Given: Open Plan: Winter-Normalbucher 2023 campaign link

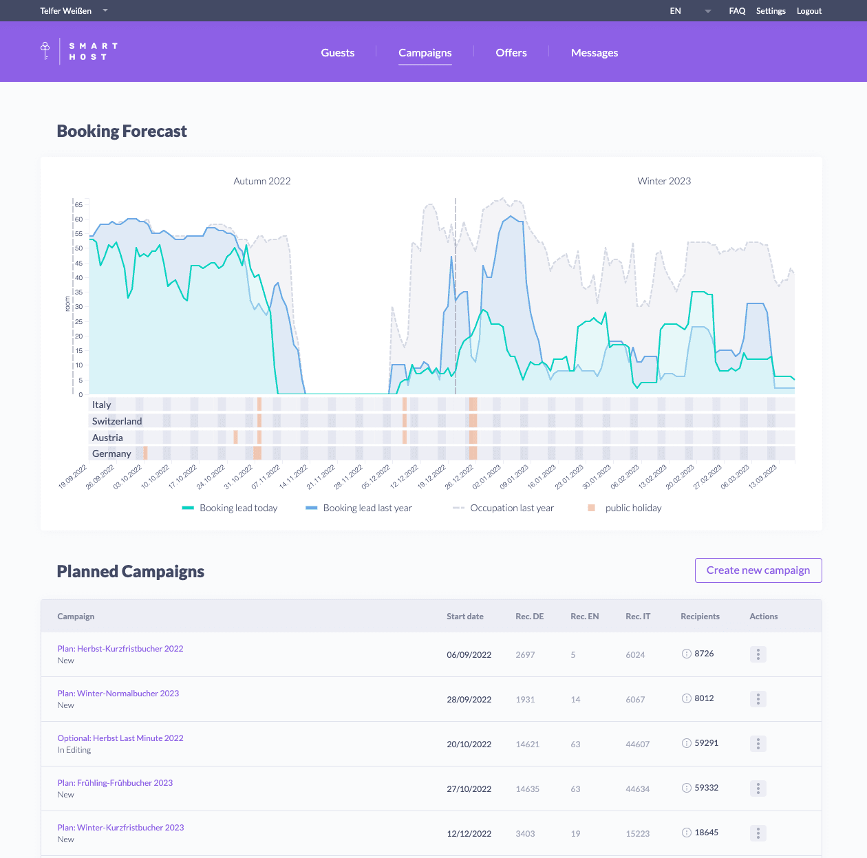Looking at the screenshot, I should (x=118, y=694).
